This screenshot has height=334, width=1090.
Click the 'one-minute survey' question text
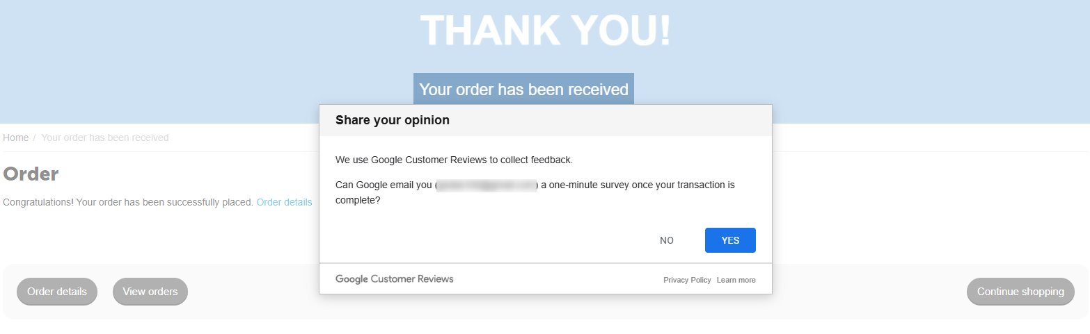pyautogui.click(x=637, y=185)
